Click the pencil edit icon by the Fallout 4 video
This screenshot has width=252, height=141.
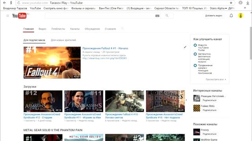(185, 47)
